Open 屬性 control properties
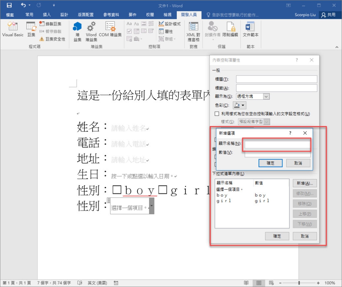Viewport: 342px width, 287px height. tap(166, 31)
